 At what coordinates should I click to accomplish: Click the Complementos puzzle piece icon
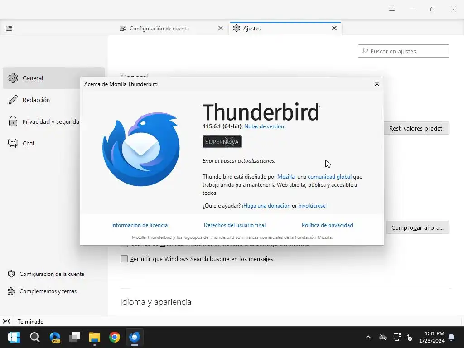pyautogui.click(x=11, y=291)
